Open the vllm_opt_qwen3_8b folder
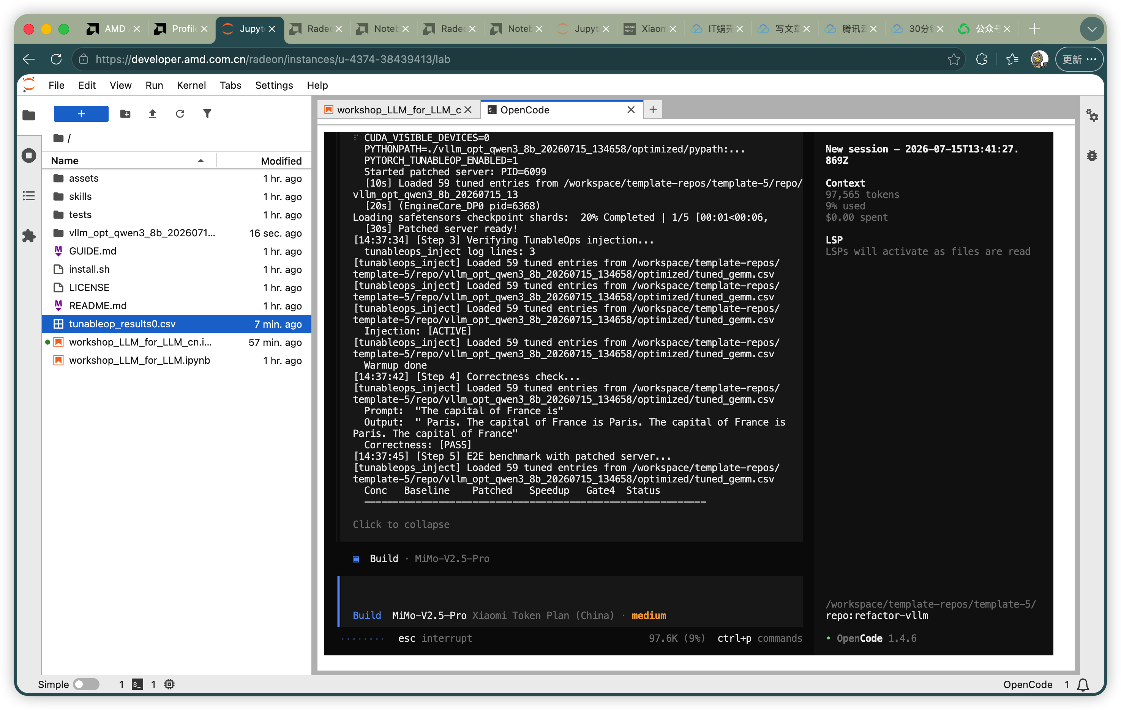Viewport: 1121px width, 710px height. coord(177,233)
